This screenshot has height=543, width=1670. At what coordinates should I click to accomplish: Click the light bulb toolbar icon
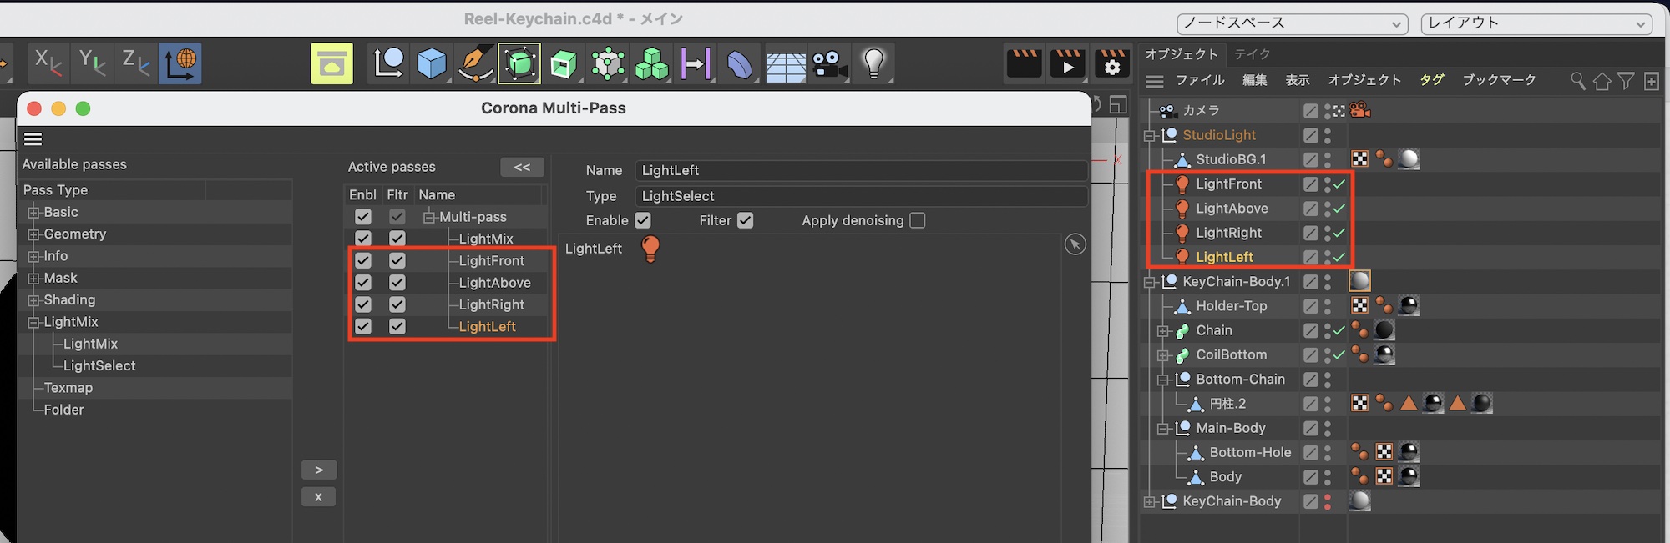coord(873,63)
